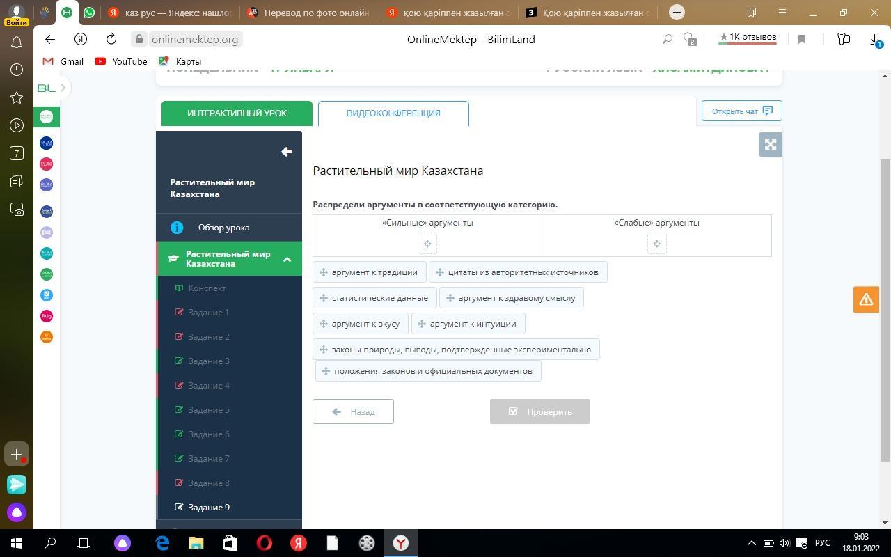Click the Twig red icon in sidebar
Image resolution: width=891 pixels, height=557 pixels.
pyautogui.click(x=47, y=316)
